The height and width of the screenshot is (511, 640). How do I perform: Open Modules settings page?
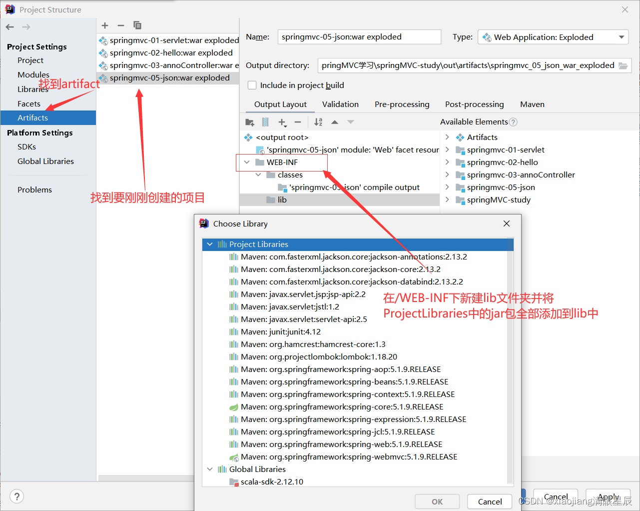[x=33, y=74]
